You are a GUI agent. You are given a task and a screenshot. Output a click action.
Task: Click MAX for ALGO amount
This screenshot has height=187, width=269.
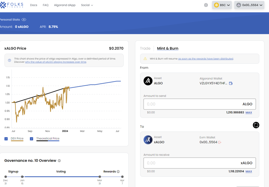coord(249,113)
